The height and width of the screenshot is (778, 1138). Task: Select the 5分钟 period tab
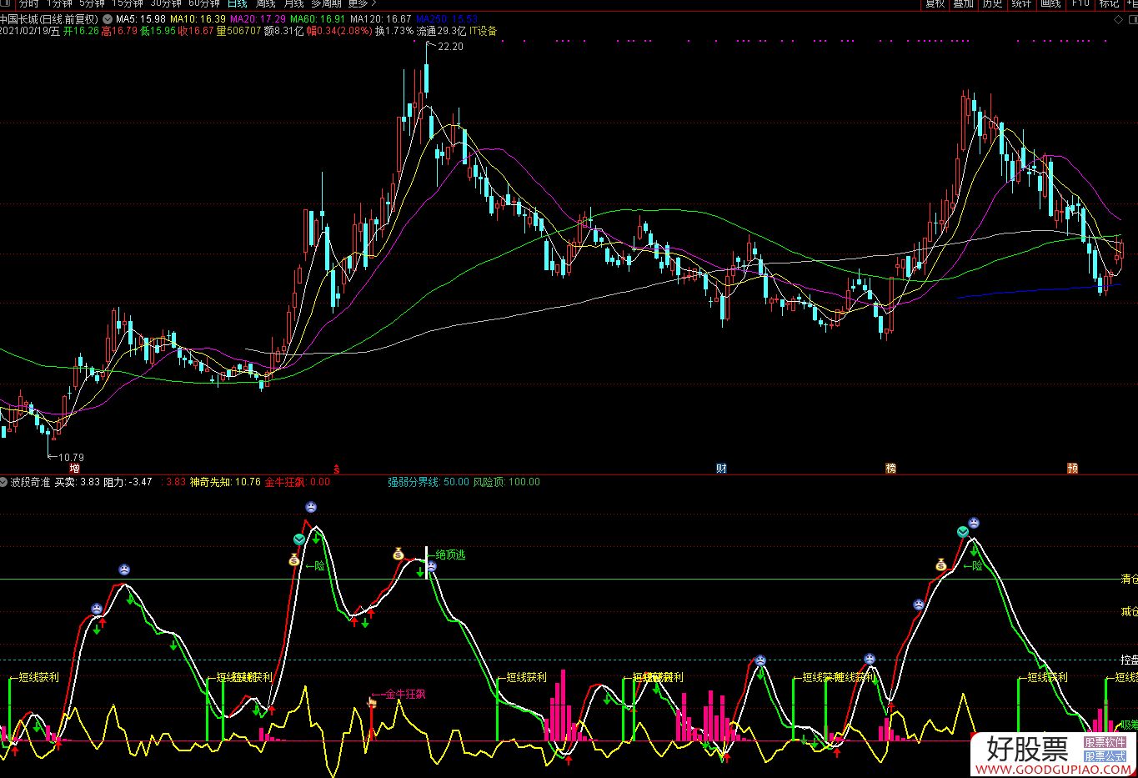(x=93, y=3)
